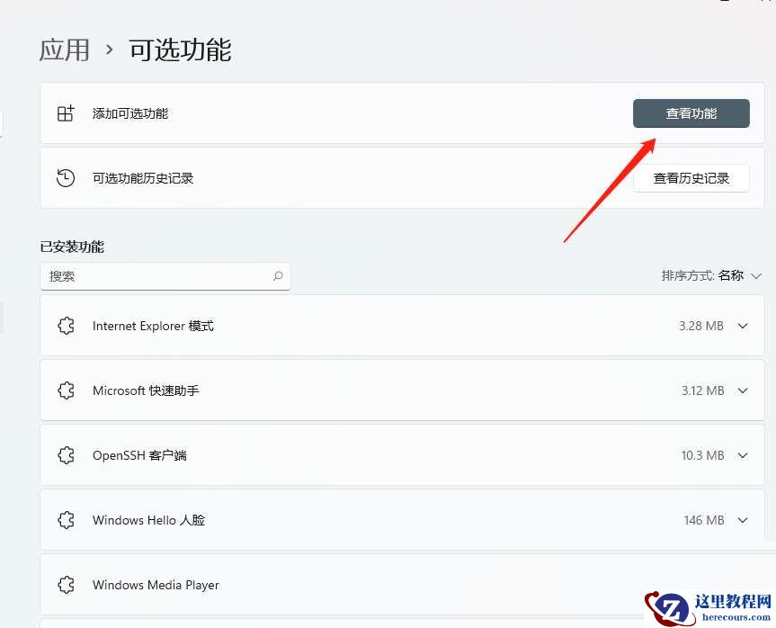Click the puzzle icon for OpenSSH 客户端
776x628 pixels.
pos(66,454)
